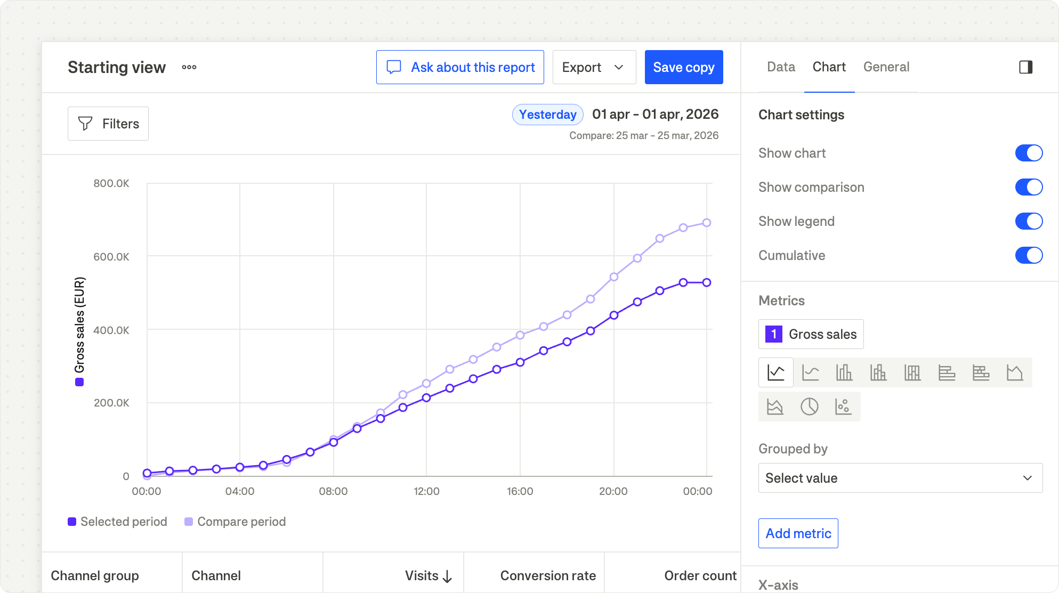Choose the horizontal bar chart type icon
Image resolution: width=1059 pixels, height=593 pixels.
pyautogui.click(x=947, y=372)
